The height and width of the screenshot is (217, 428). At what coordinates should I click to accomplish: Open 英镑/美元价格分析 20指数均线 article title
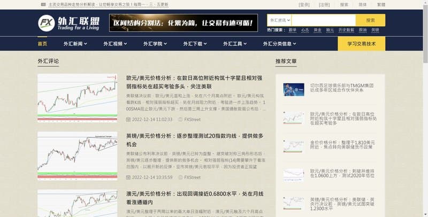coord(195,140)
